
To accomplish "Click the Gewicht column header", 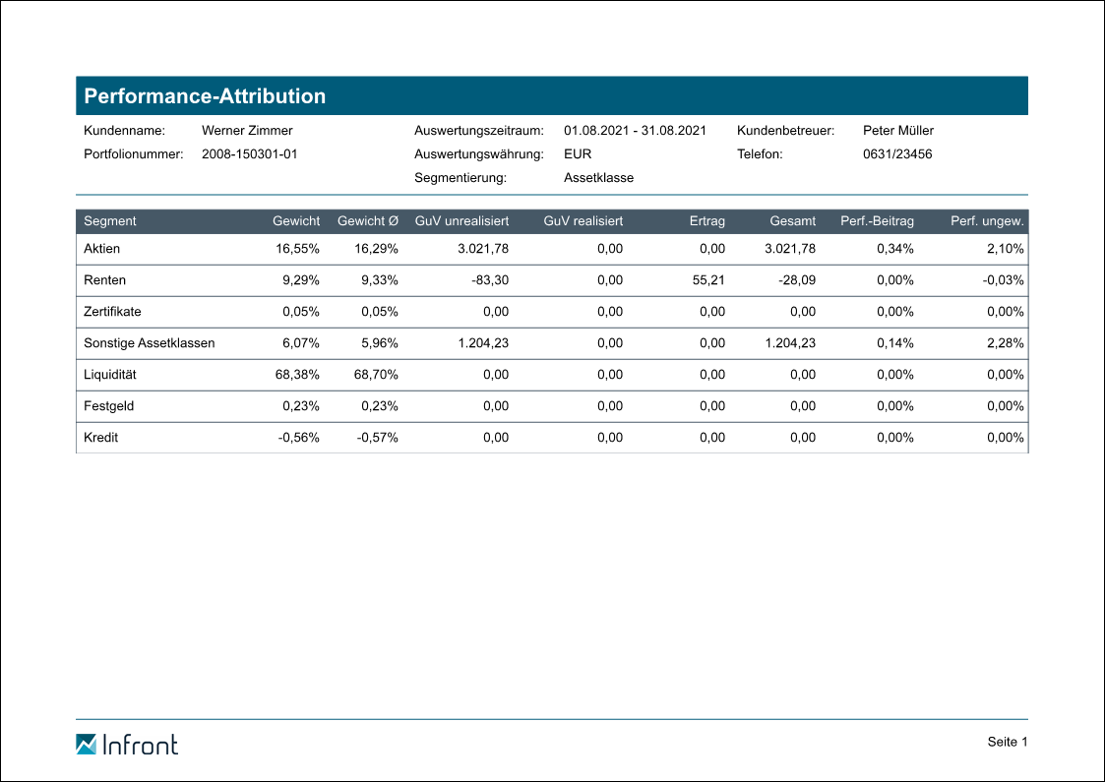I will coord(295,221).
